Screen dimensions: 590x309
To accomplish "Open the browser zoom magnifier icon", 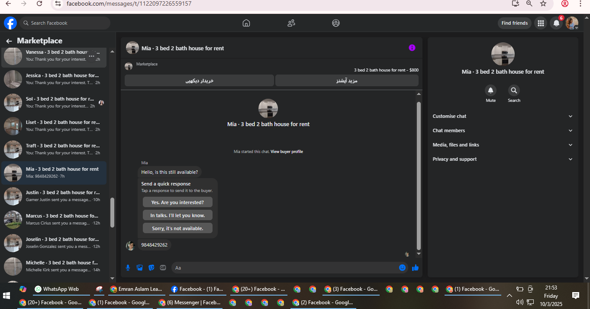I will (x=529, y=3).
